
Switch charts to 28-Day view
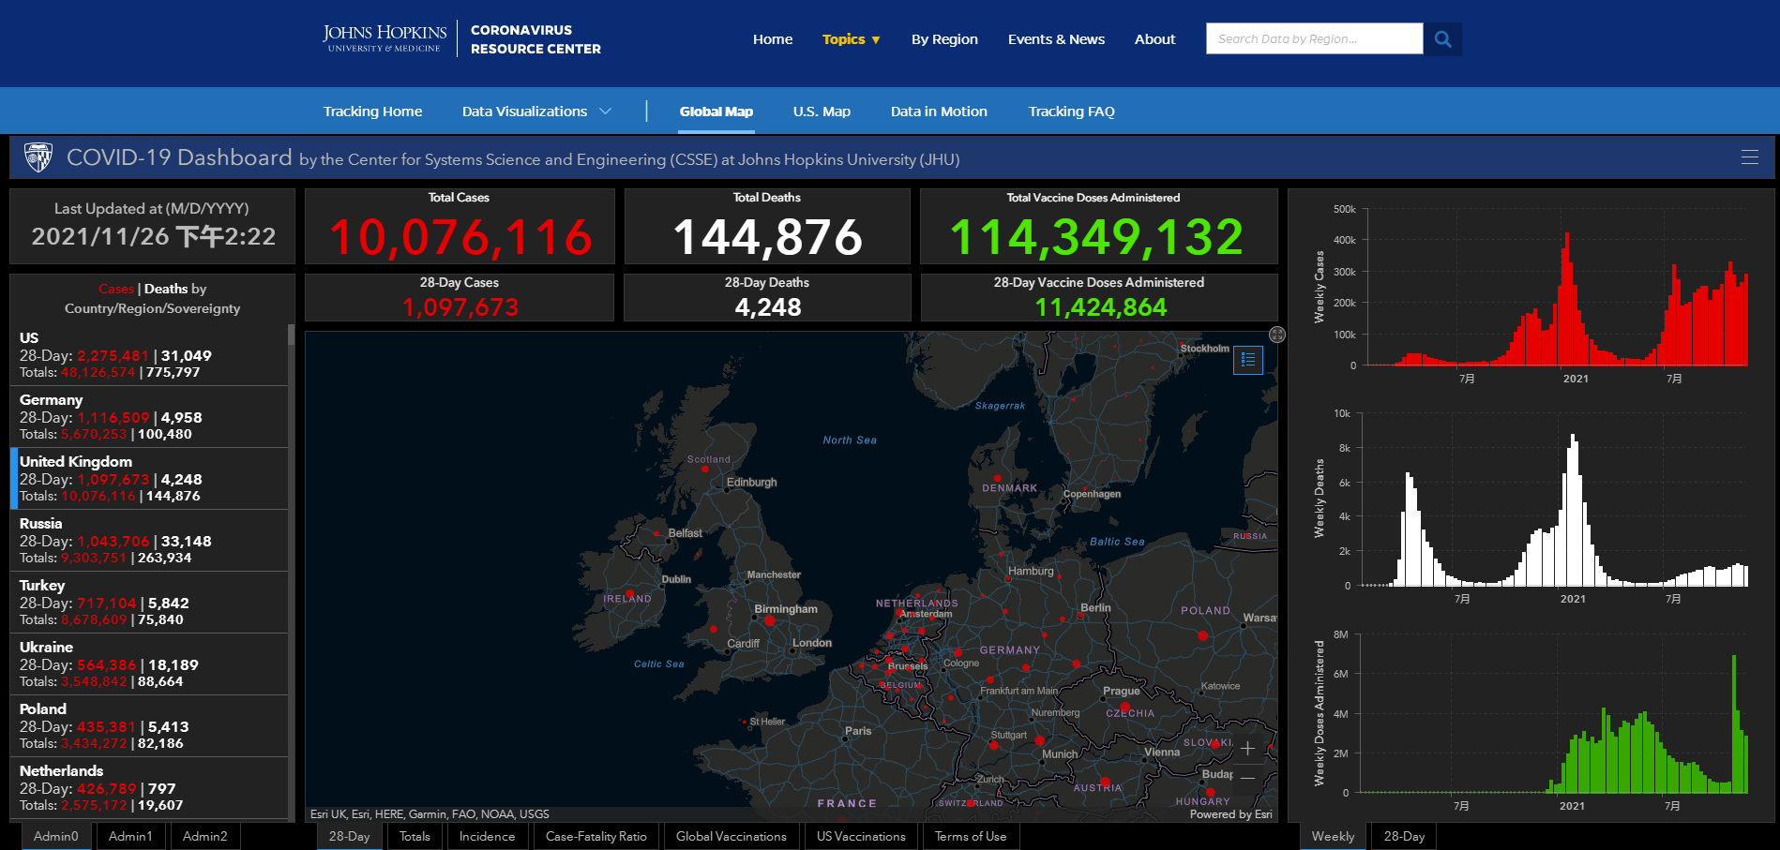1404,836
